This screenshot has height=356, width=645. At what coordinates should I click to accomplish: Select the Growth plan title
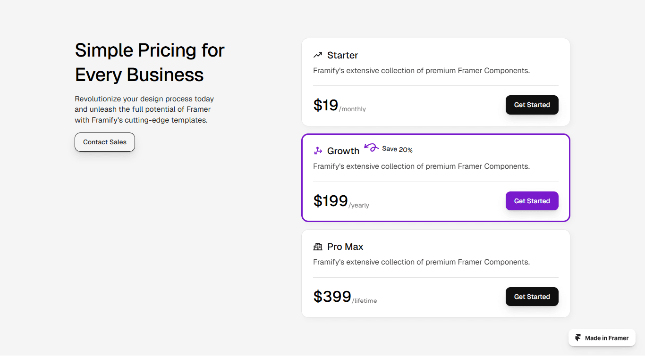coord(343,151)
